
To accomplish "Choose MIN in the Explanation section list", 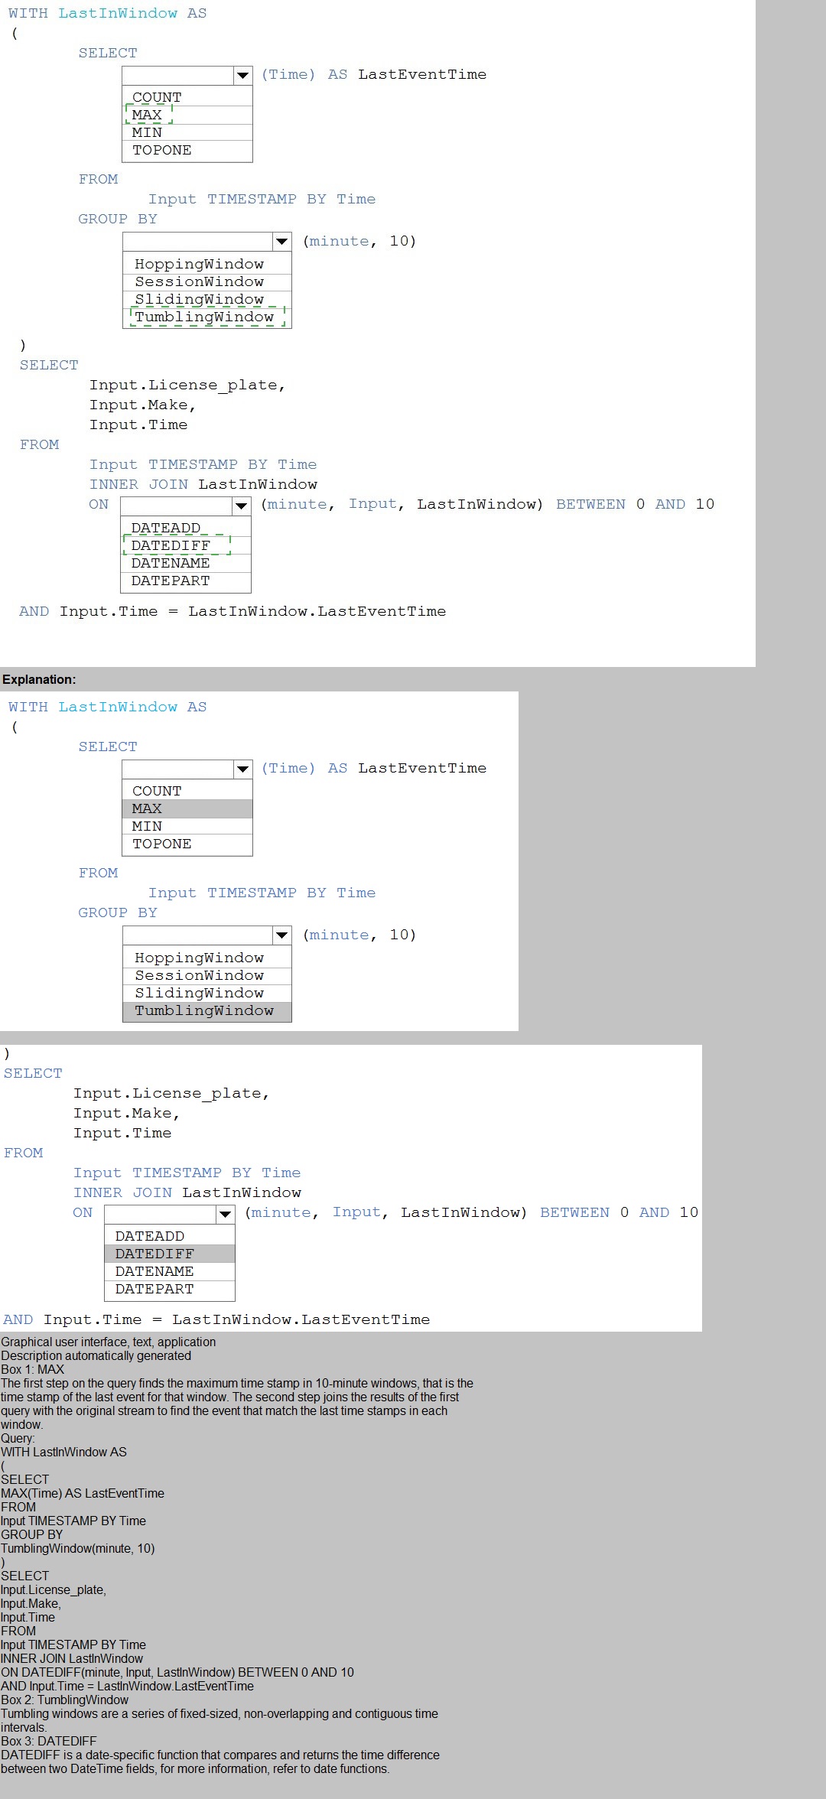I will pos(147,826).
